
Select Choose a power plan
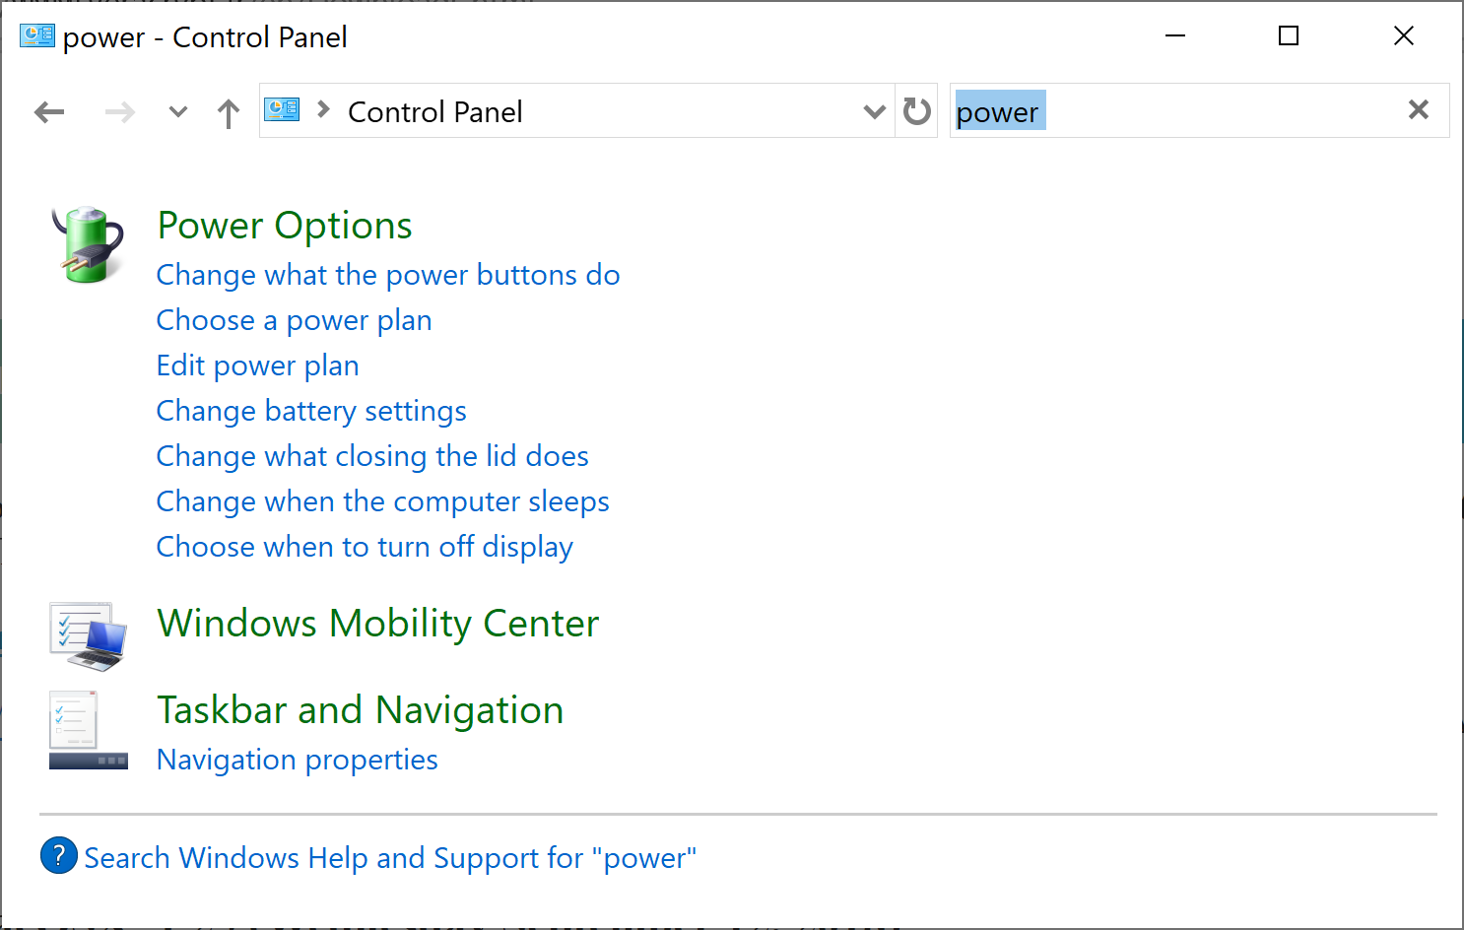[x=294, y=320]
